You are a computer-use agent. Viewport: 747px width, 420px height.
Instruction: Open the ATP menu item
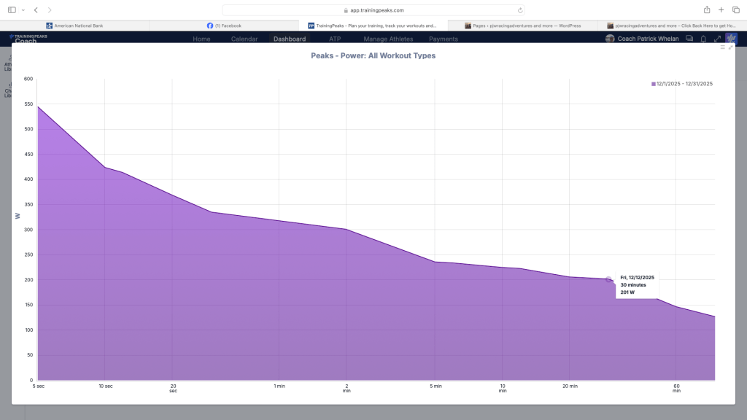pyautogui.click(x=334, y=39)
